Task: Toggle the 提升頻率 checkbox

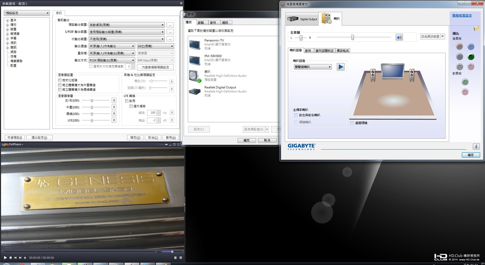Action: [131, 106]
